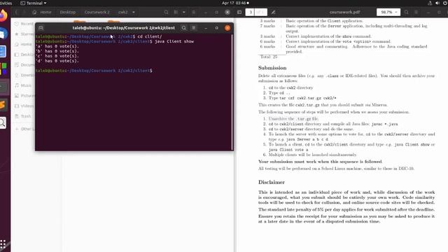Click the Coursework 2 breadcrumb in Files
Viewport: 448px width, 252px height.
[x=97, y=13]
